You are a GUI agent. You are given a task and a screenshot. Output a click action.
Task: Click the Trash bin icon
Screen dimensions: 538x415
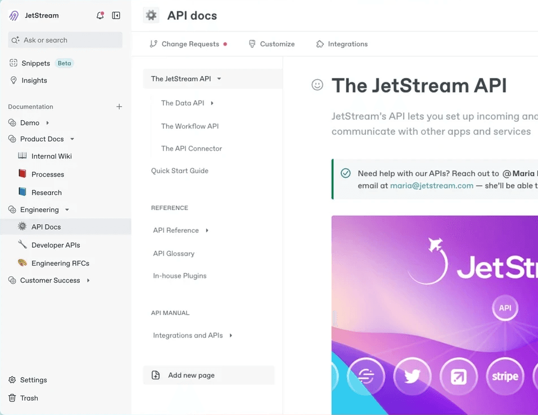(12, 398)
